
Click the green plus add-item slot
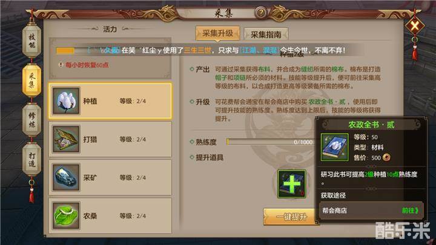(x=292, y=184)
